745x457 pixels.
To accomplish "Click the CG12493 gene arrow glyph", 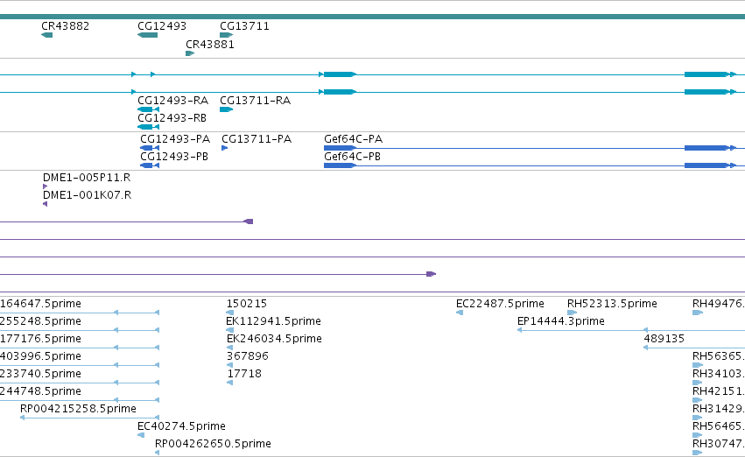I will click(x=147, y=35).
